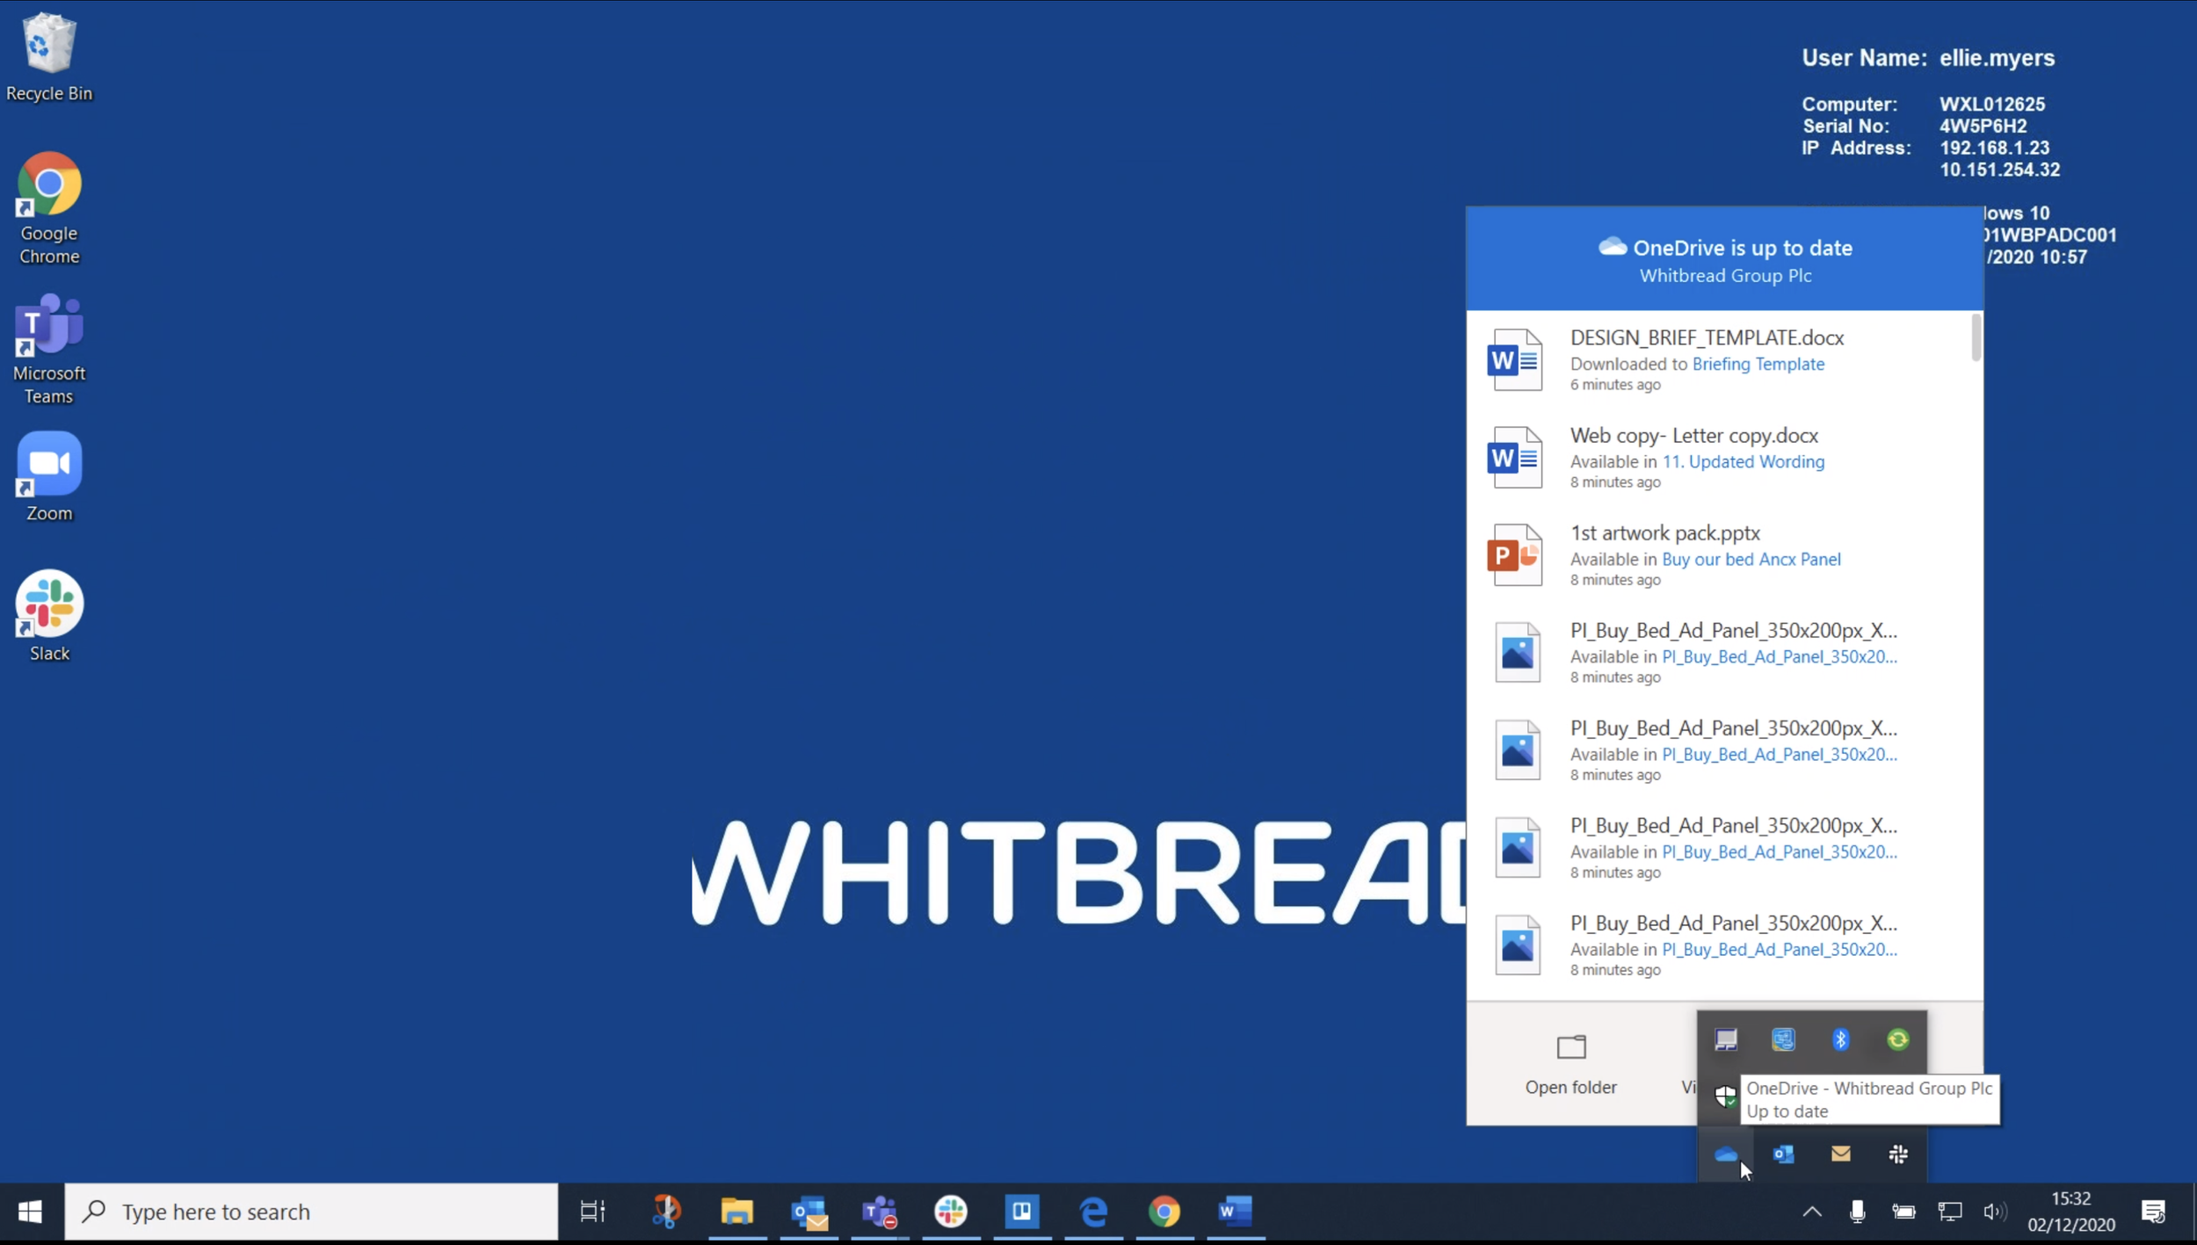This screenshot has height=1245, width=2197.
Task: Follow the Buy our bed Ancx Panel link
Action: [x=1751, y=559]
